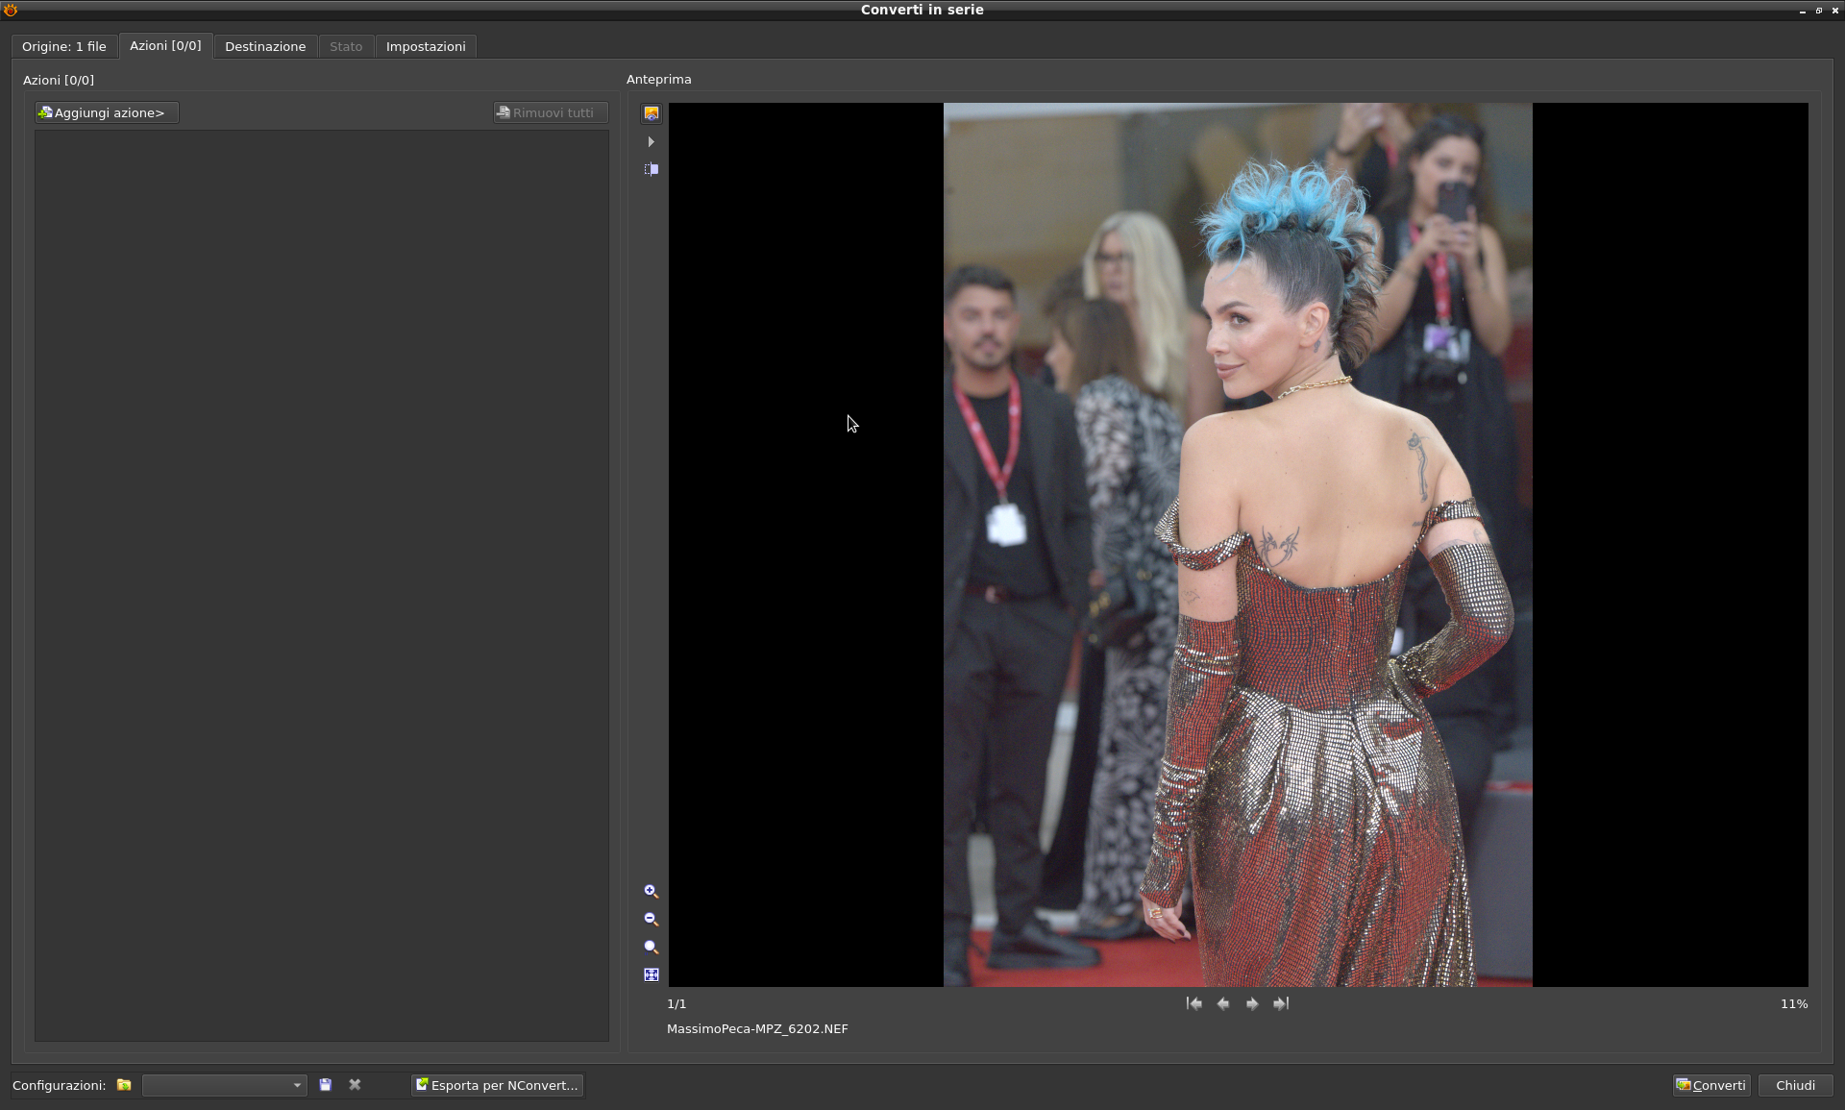Open the Configurazioni folder icon
This screenshot has height=1110, width=1845.
click(124, 1085)
